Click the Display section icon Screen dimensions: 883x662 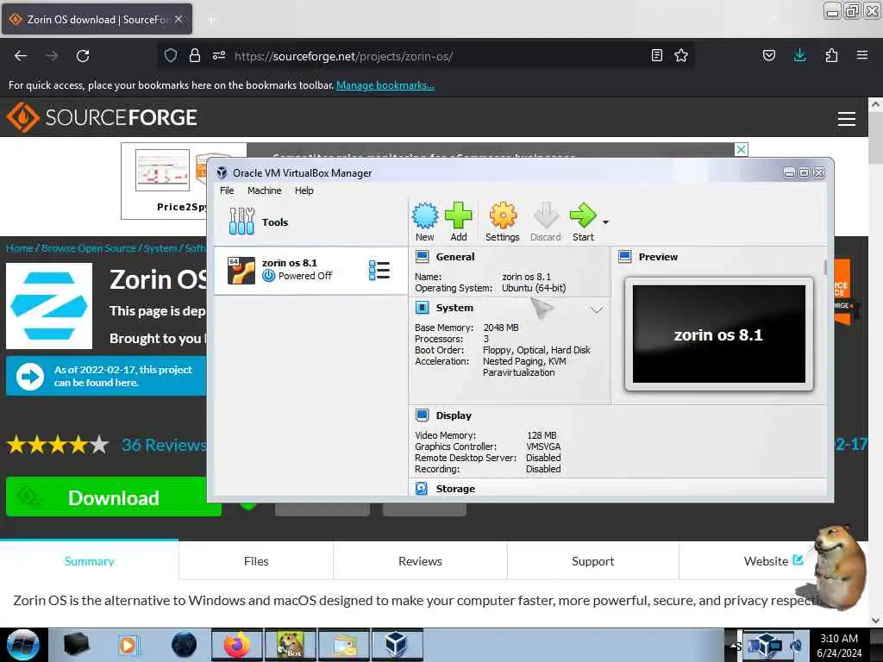[422, 415]
